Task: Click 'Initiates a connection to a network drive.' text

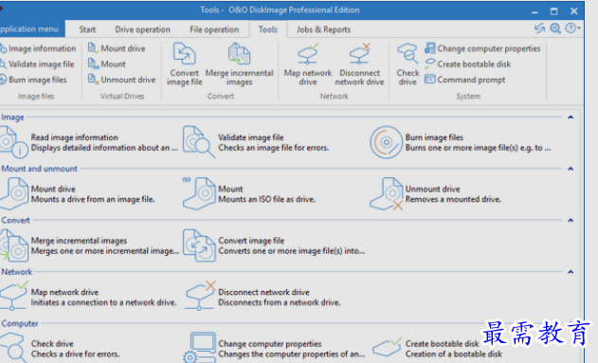Action: (103, 302)
